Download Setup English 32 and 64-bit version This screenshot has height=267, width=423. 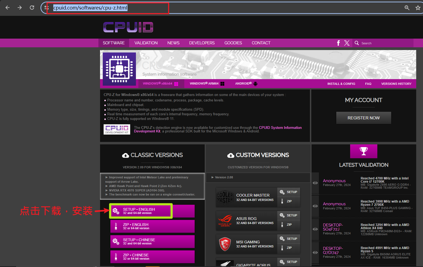point(152,211)
